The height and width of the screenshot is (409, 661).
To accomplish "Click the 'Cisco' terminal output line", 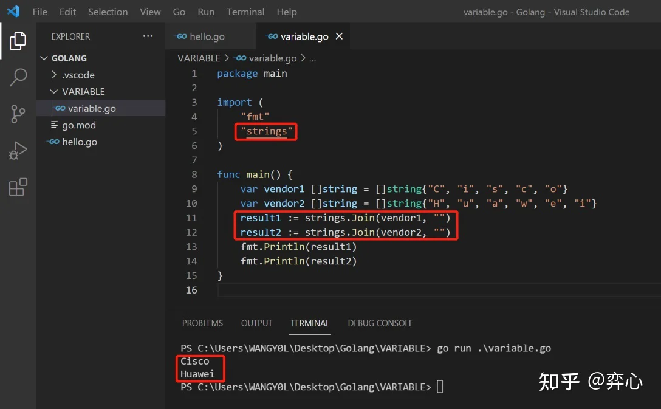I will pos(195,362).
